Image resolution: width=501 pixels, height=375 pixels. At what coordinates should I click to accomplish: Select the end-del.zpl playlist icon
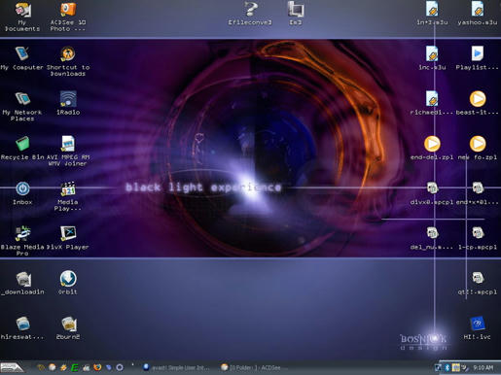[432, 148]
